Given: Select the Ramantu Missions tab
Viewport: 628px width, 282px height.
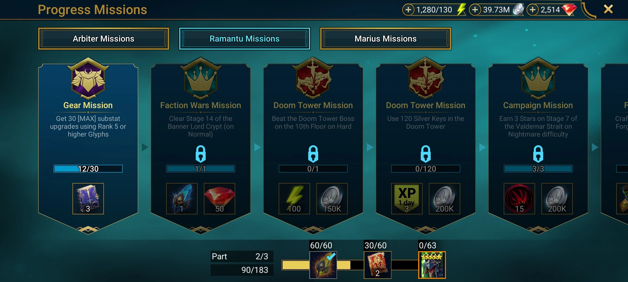Looking at the screenshot, I should click(x=245, y=39).
